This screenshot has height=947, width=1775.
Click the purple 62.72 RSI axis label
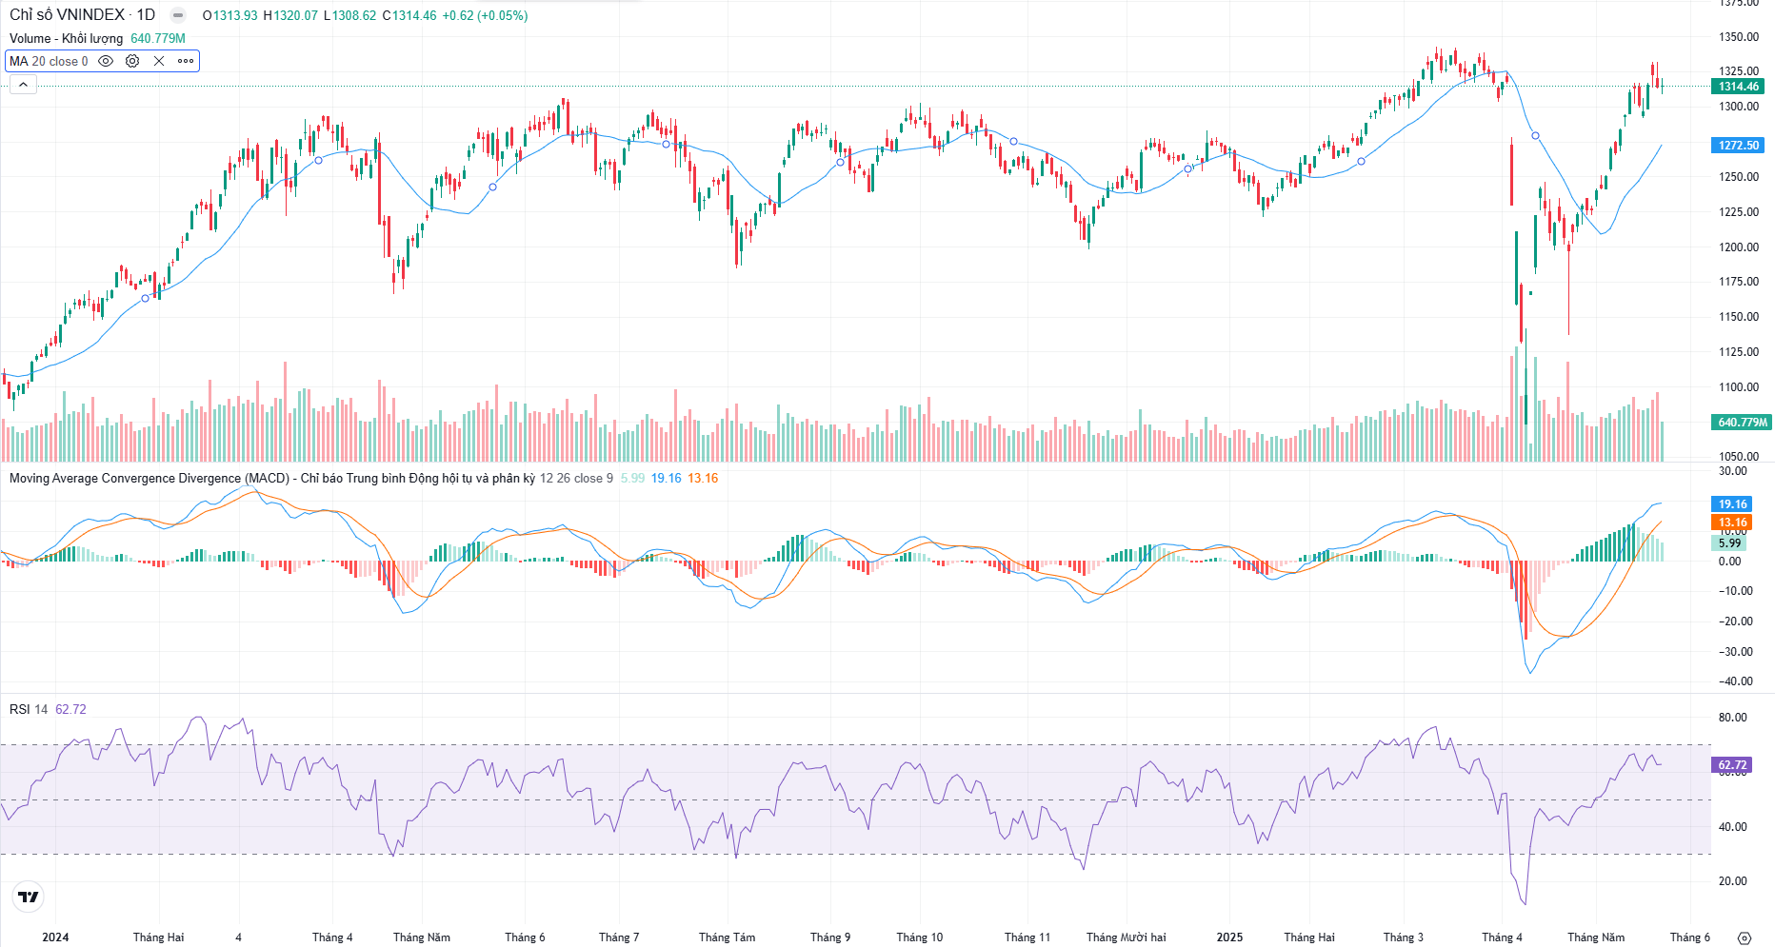pos(1732,765)
